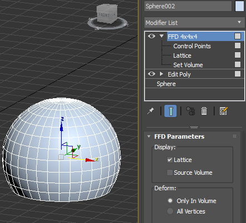Viewport: 246px width, 223px height.
Task: Click the ViewCube Front face
Action: tap(104, 15)
